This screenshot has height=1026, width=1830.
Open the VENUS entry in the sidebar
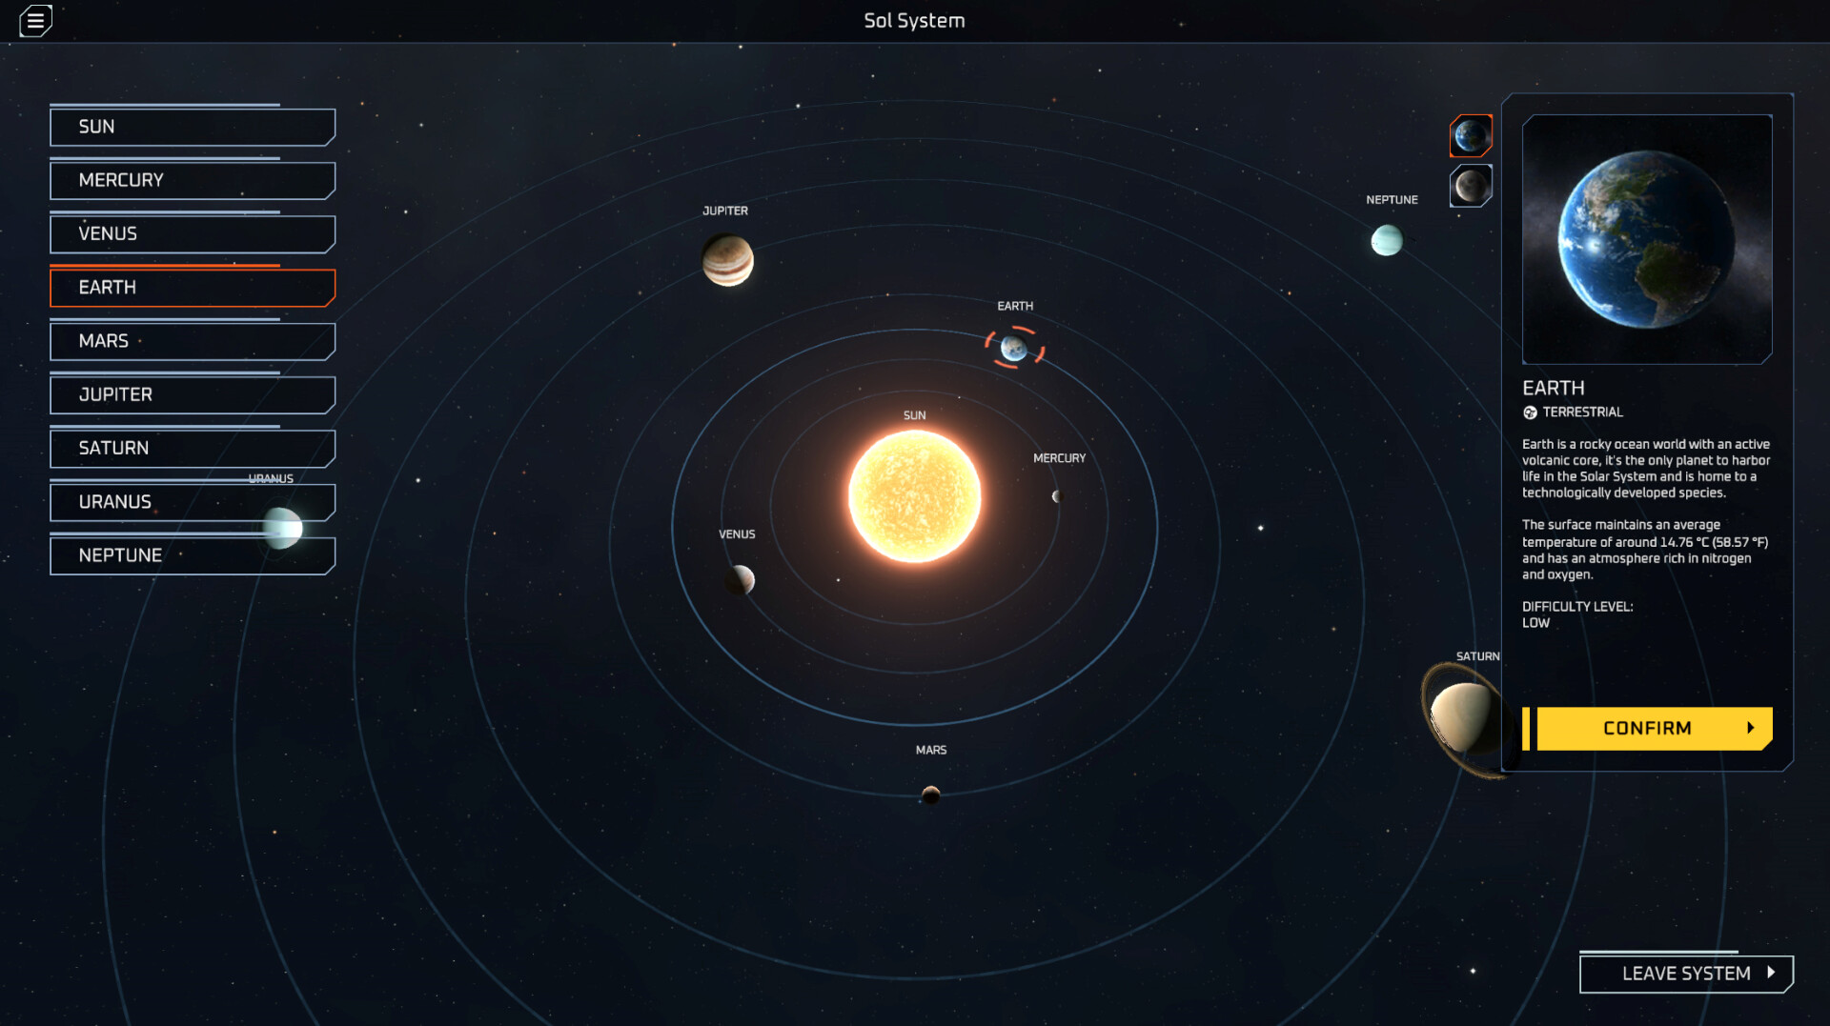pos(192,233)
